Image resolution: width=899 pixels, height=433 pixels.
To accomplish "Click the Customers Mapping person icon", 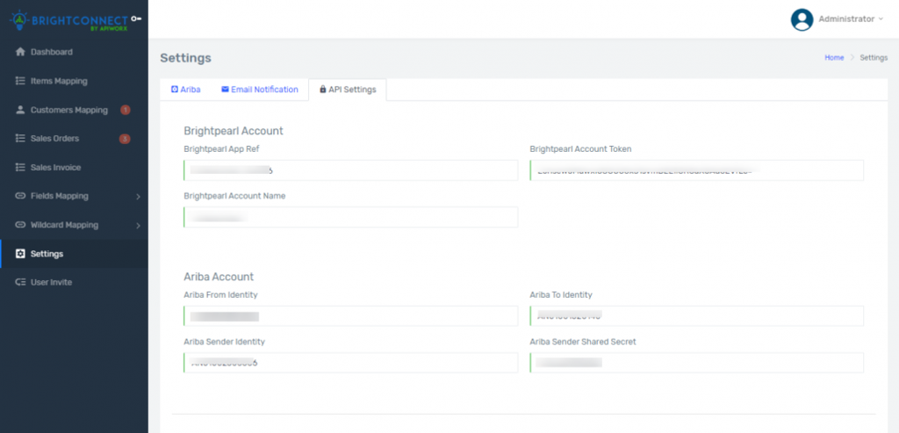I will (21, 110).
